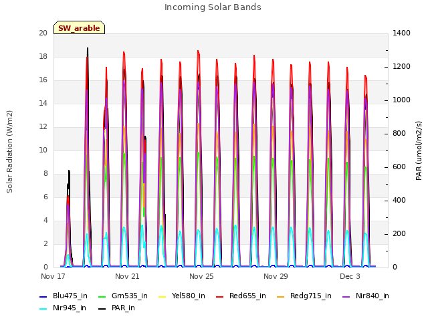The width and height of the screenshot is (428, 321).
Task: Click the Nov 21 x-axis tick label
Action: click(x=127, y=276)
